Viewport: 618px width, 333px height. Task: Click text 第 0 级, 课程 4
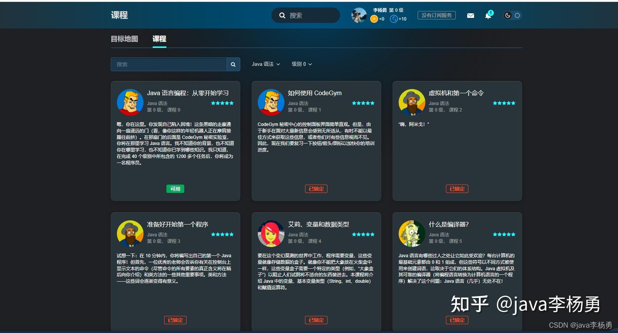coord(305,241)
